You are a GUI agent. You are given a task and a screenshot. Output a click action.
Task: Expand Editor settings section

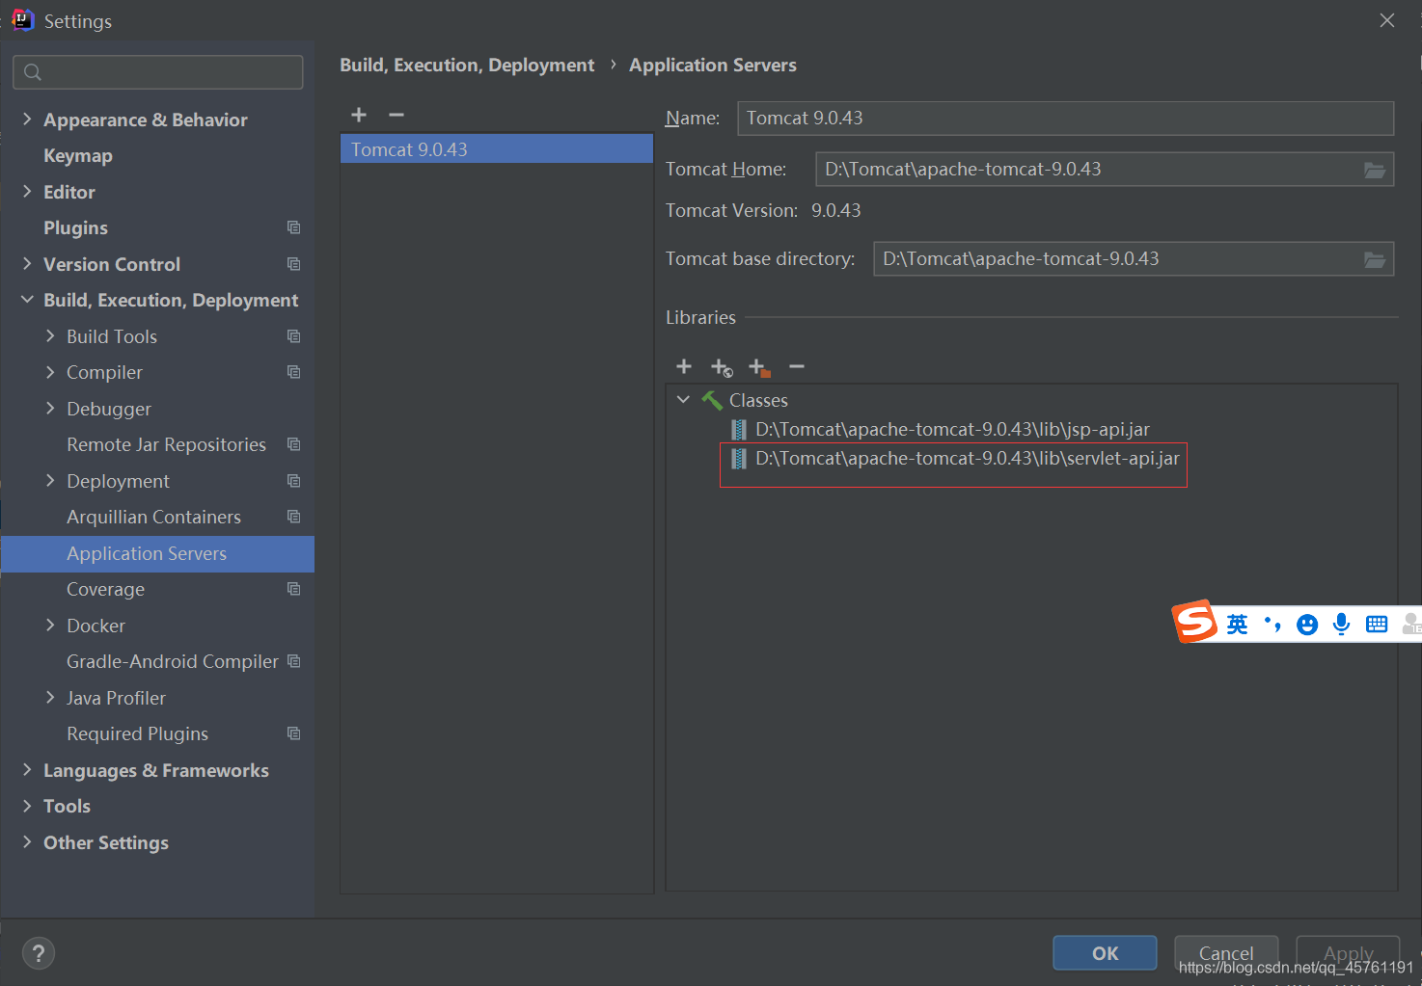coord(27,192)
